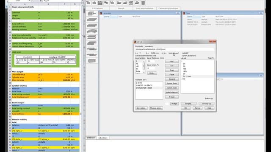Click the Expand button in the Lay-up dialog

pyautogui.click(x=172, y=79)
